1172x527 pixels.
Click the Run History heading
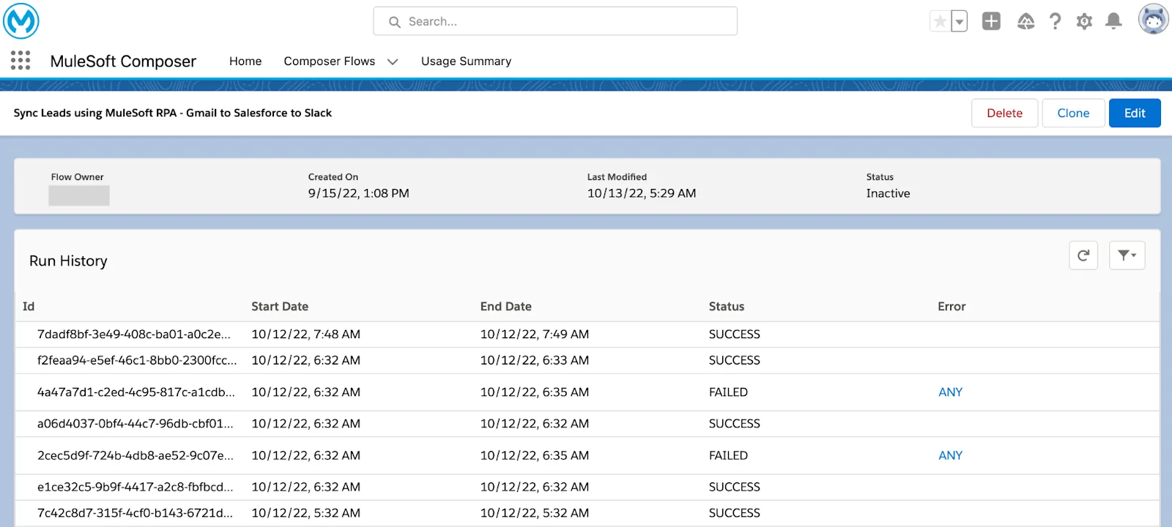point(68,261)
